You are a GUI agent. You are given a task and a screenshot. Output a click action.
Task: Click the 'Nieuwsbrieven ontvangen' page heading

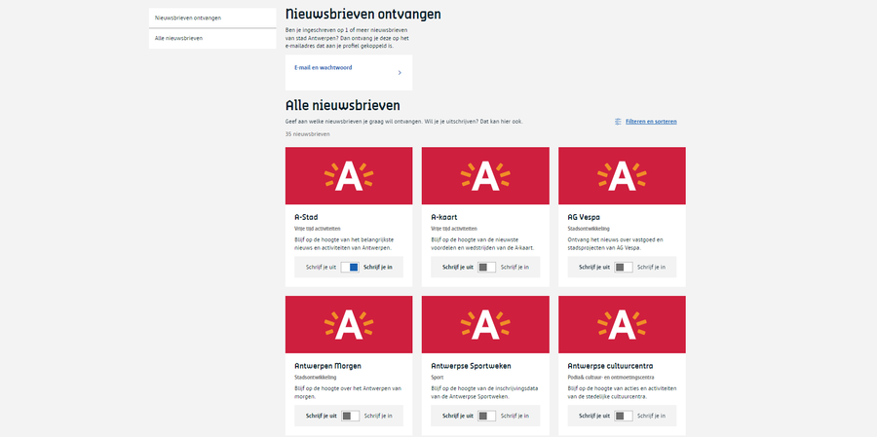pyautogui.click(x=363, y=14)
